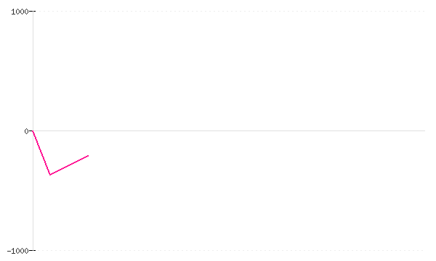Click the far right end of 1000 gridline
The height and width of the screenshot is (261, 436).
(x=424, y=12)
